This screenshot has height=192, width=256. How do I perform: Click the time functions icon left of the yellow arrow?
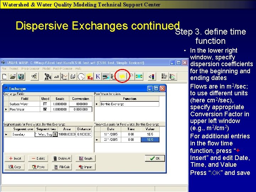tap(113, 76)
